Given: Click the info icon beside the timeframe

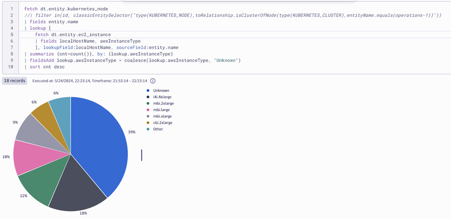Looking at the screenshot, I should [153, 80].
